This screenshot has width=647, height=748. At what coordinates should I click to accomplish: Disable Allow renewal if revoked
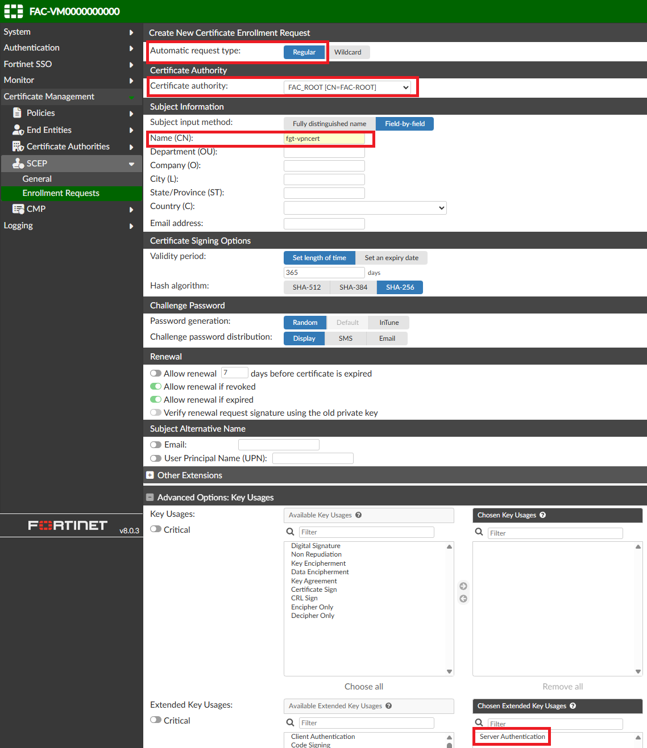[x=156, y=387]
